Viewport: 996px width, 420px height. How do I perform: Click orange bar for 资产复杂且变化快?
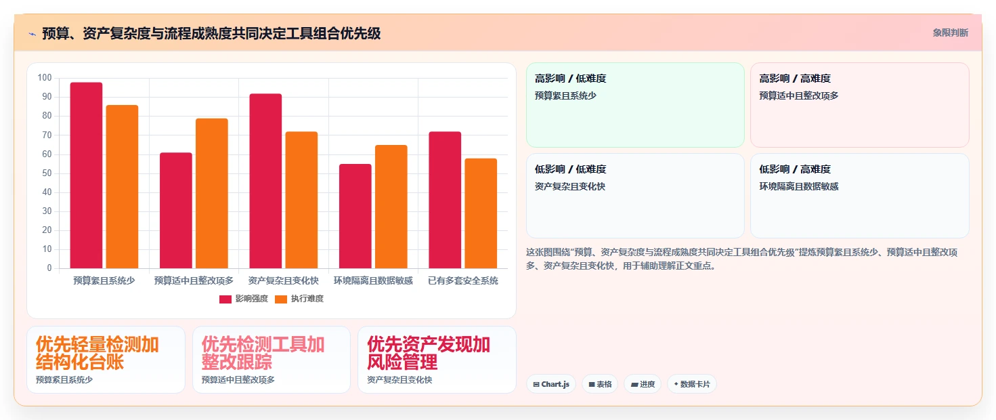tap(301, 200)
